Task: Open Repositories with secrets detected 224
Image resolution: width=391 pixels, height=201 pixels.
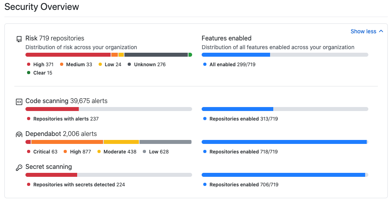Action: click(x=76, y=185)
